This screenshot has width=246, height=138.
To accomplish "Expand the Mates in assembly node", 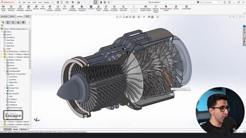I will pos(5,60).
